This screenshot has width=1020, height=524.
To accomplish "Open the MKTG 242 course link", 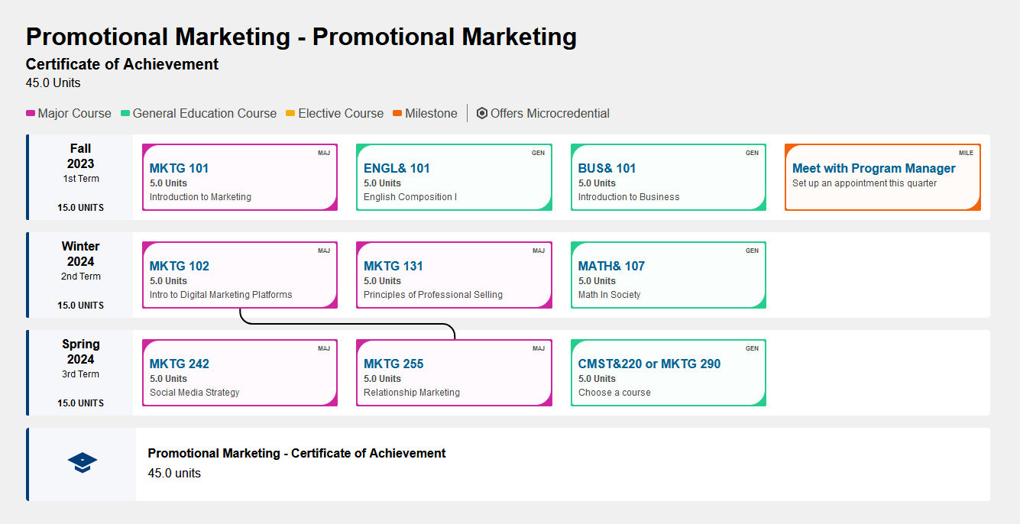I will (x=179, y=364).
